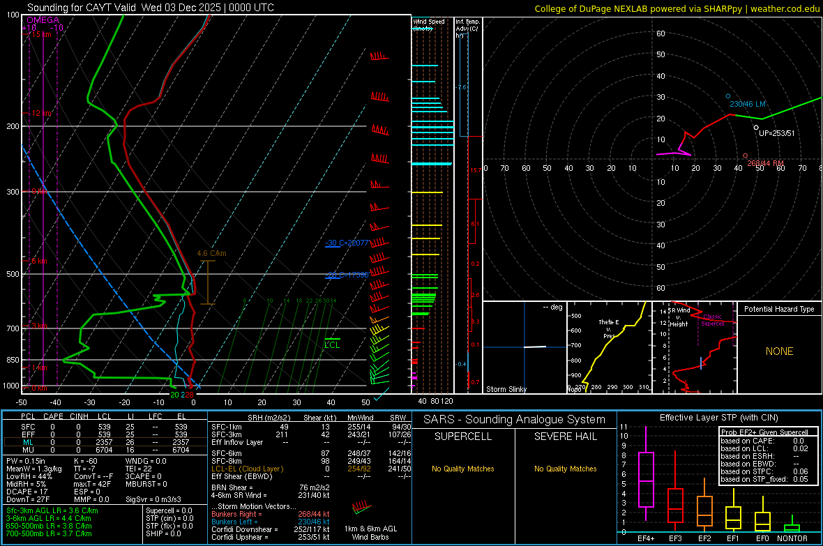Click the 'Bunkers Right = 268/44 kt' line
Screen dimensions: 823x546
pos(271,514)
